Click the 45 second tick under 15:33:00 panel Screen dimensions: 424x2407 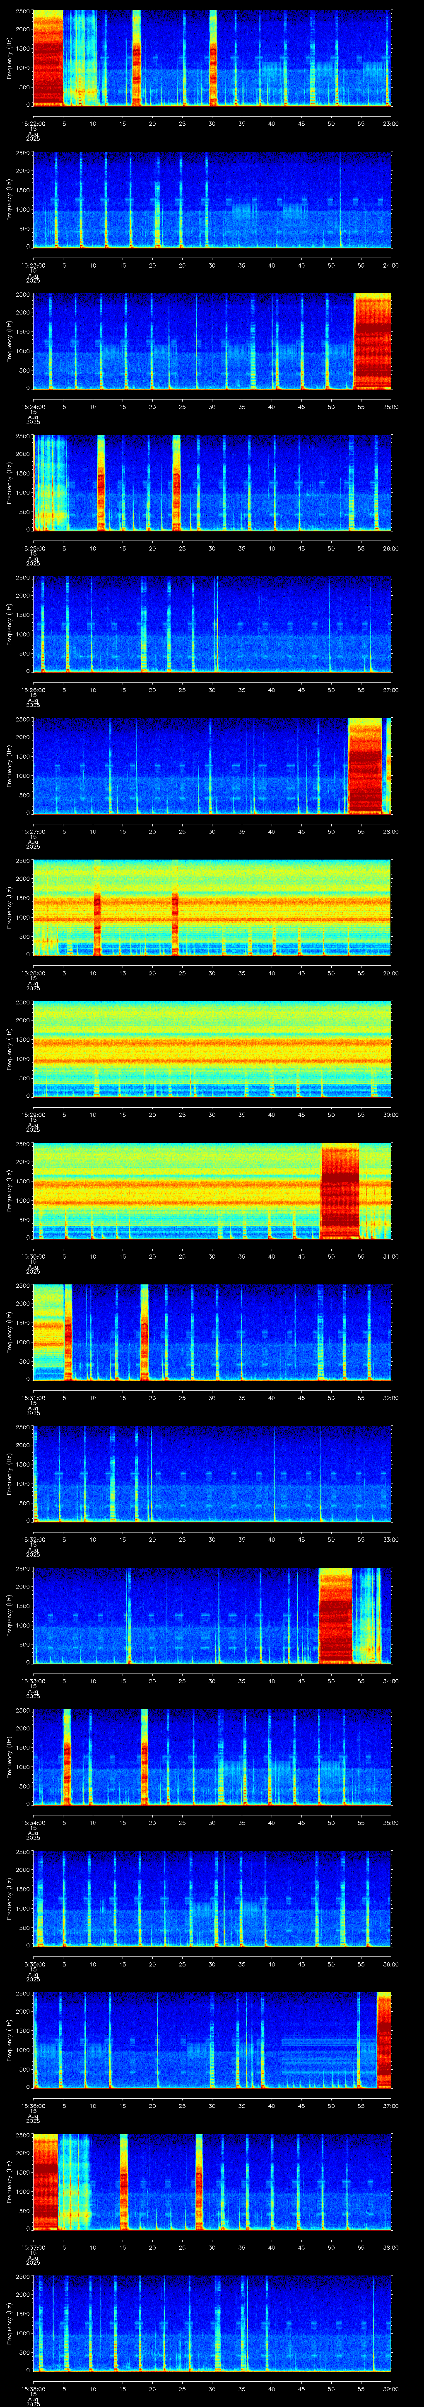[301, 1680]
